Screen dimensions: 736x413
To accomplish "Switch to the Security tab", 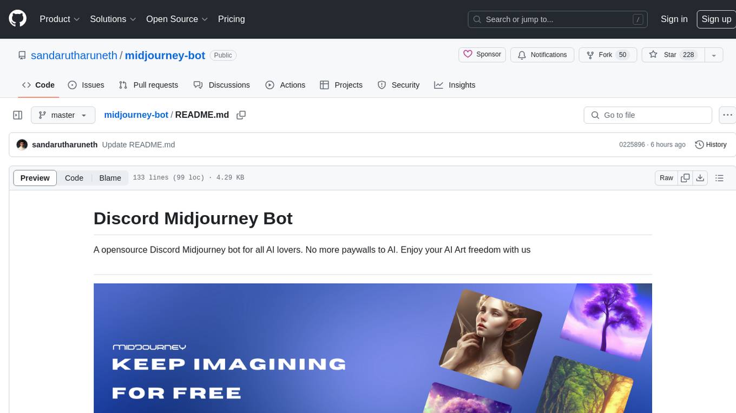I will 399,85.
